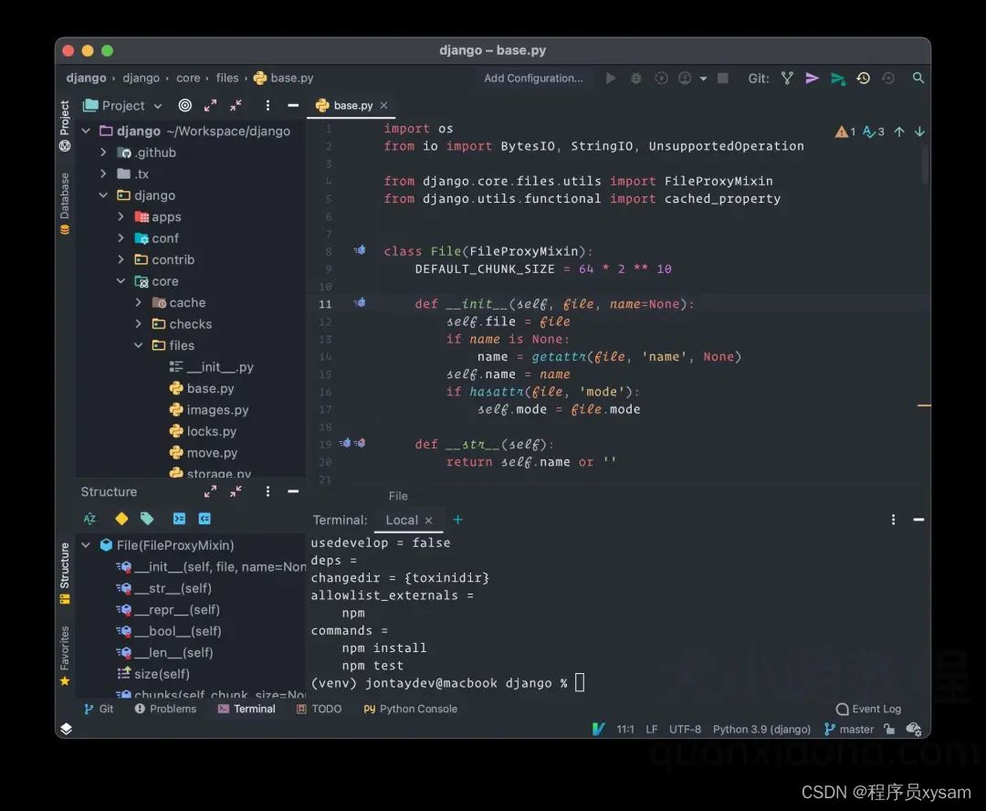Select __repr__(self) in Structure

[x=168, y=610]
